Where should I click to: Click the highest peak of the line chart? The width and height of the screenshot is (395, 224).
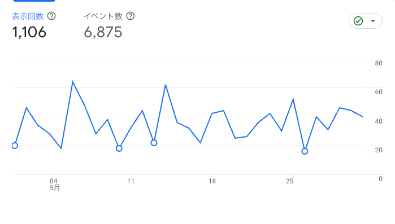click(x=73, y=82)
